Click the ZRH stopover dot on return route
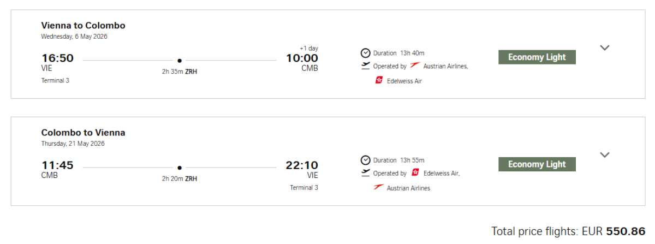Image resolution: width=655 pixels, height=244 pixels. click(x=180, y=168)
